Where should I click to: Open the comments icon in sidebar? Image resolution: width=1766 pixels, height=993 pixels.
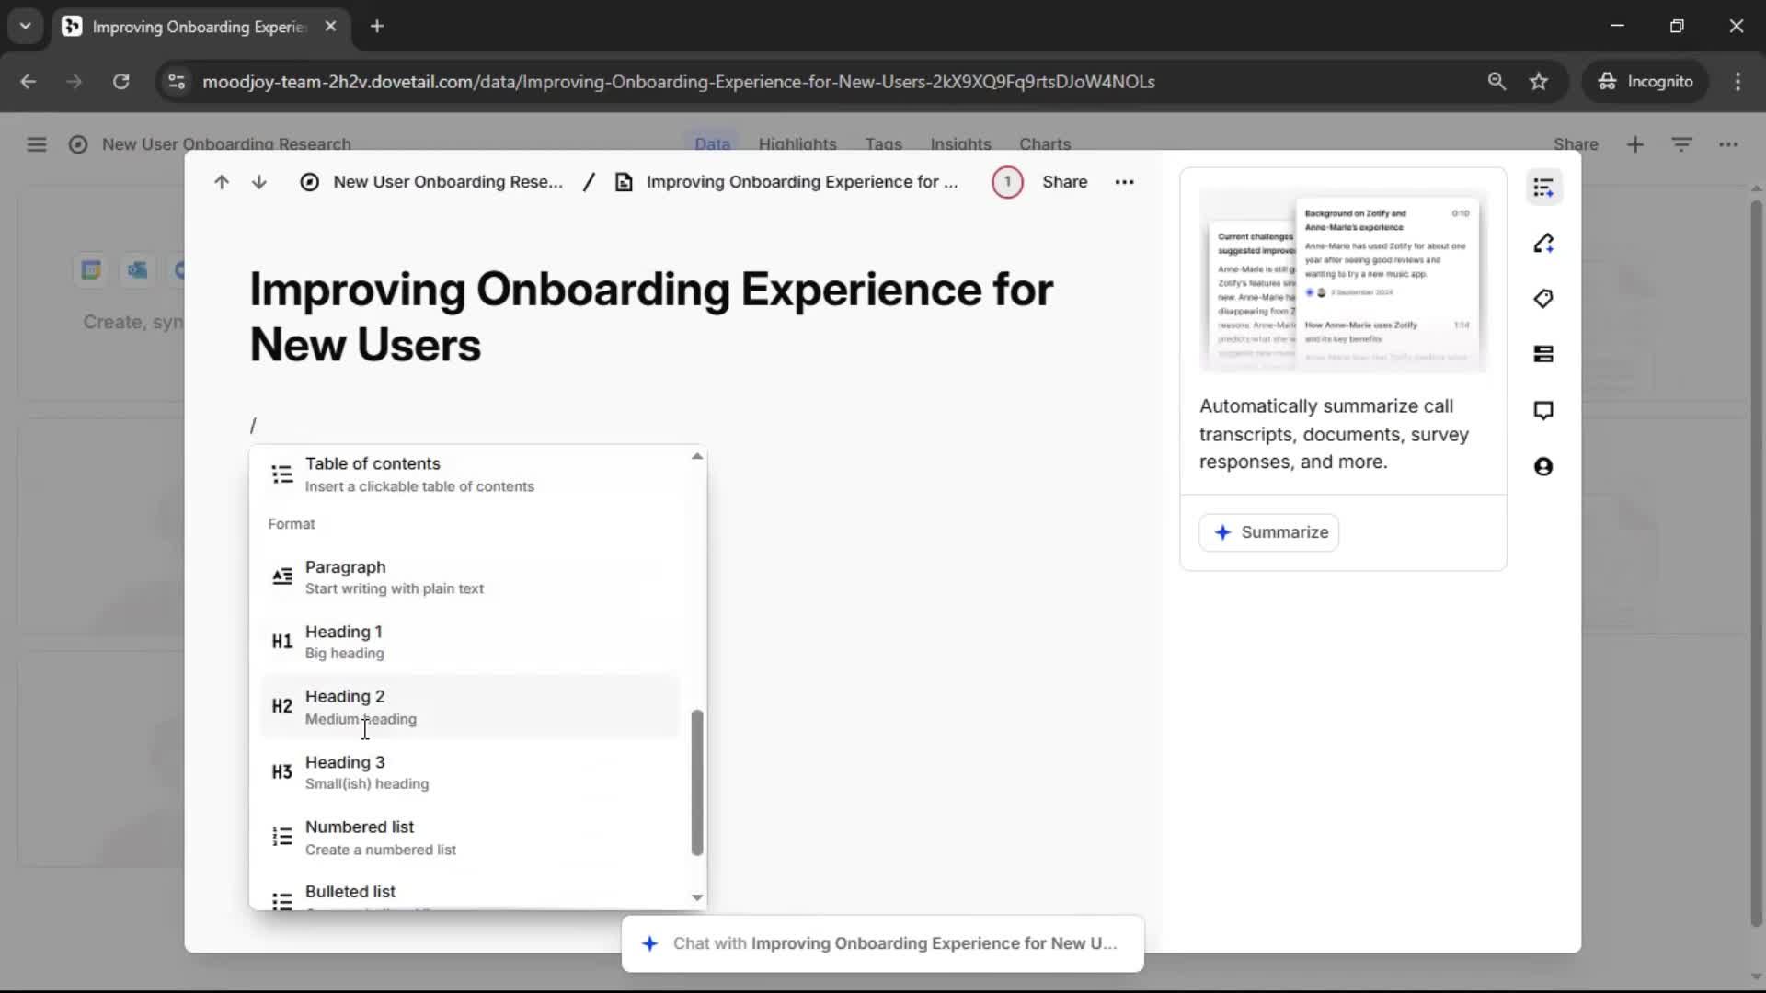(x=1543, y=410)
